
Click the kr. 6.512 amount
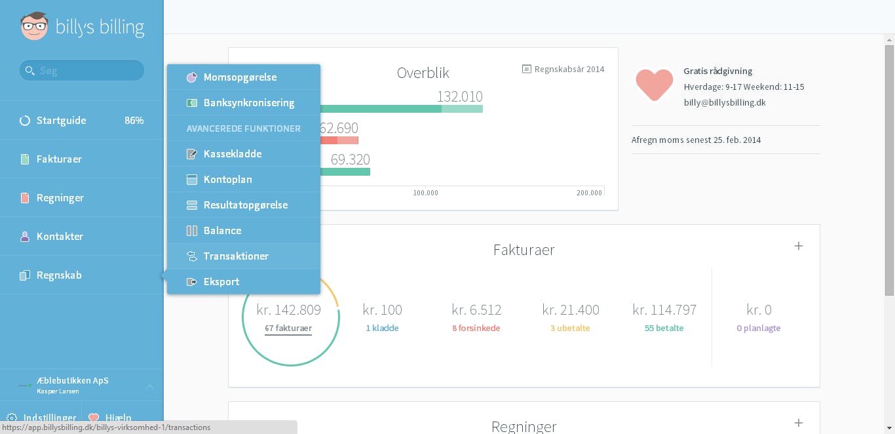click(476, 309)
